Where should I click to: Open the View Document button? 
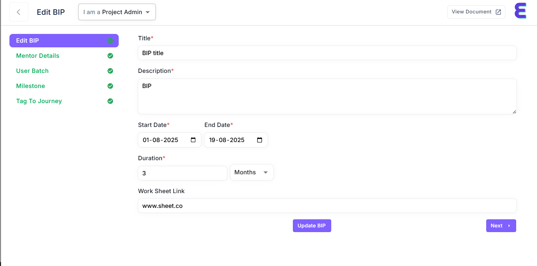pyautogui.click(x=475, y=12)
